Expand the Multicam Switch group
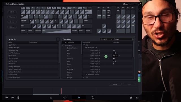 [86, 75]
